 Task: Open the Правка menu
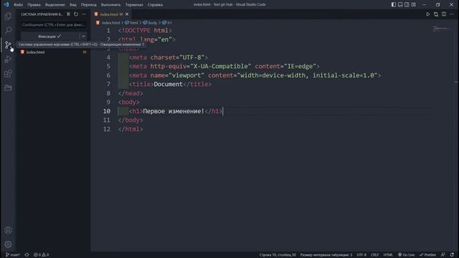[34, 5]
